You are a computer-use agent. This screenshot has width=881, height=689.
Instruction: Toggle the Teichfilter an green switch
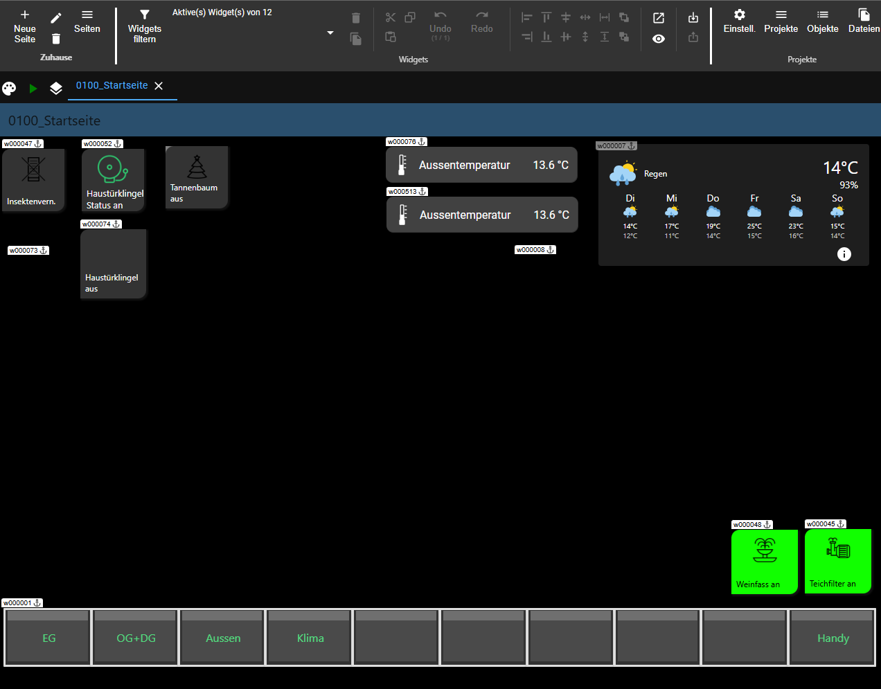pos(838,561)
